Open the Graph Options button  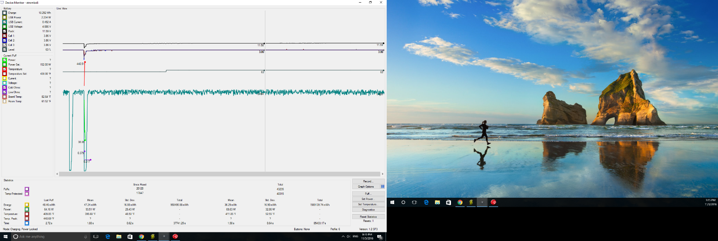[x=366, y=187]
